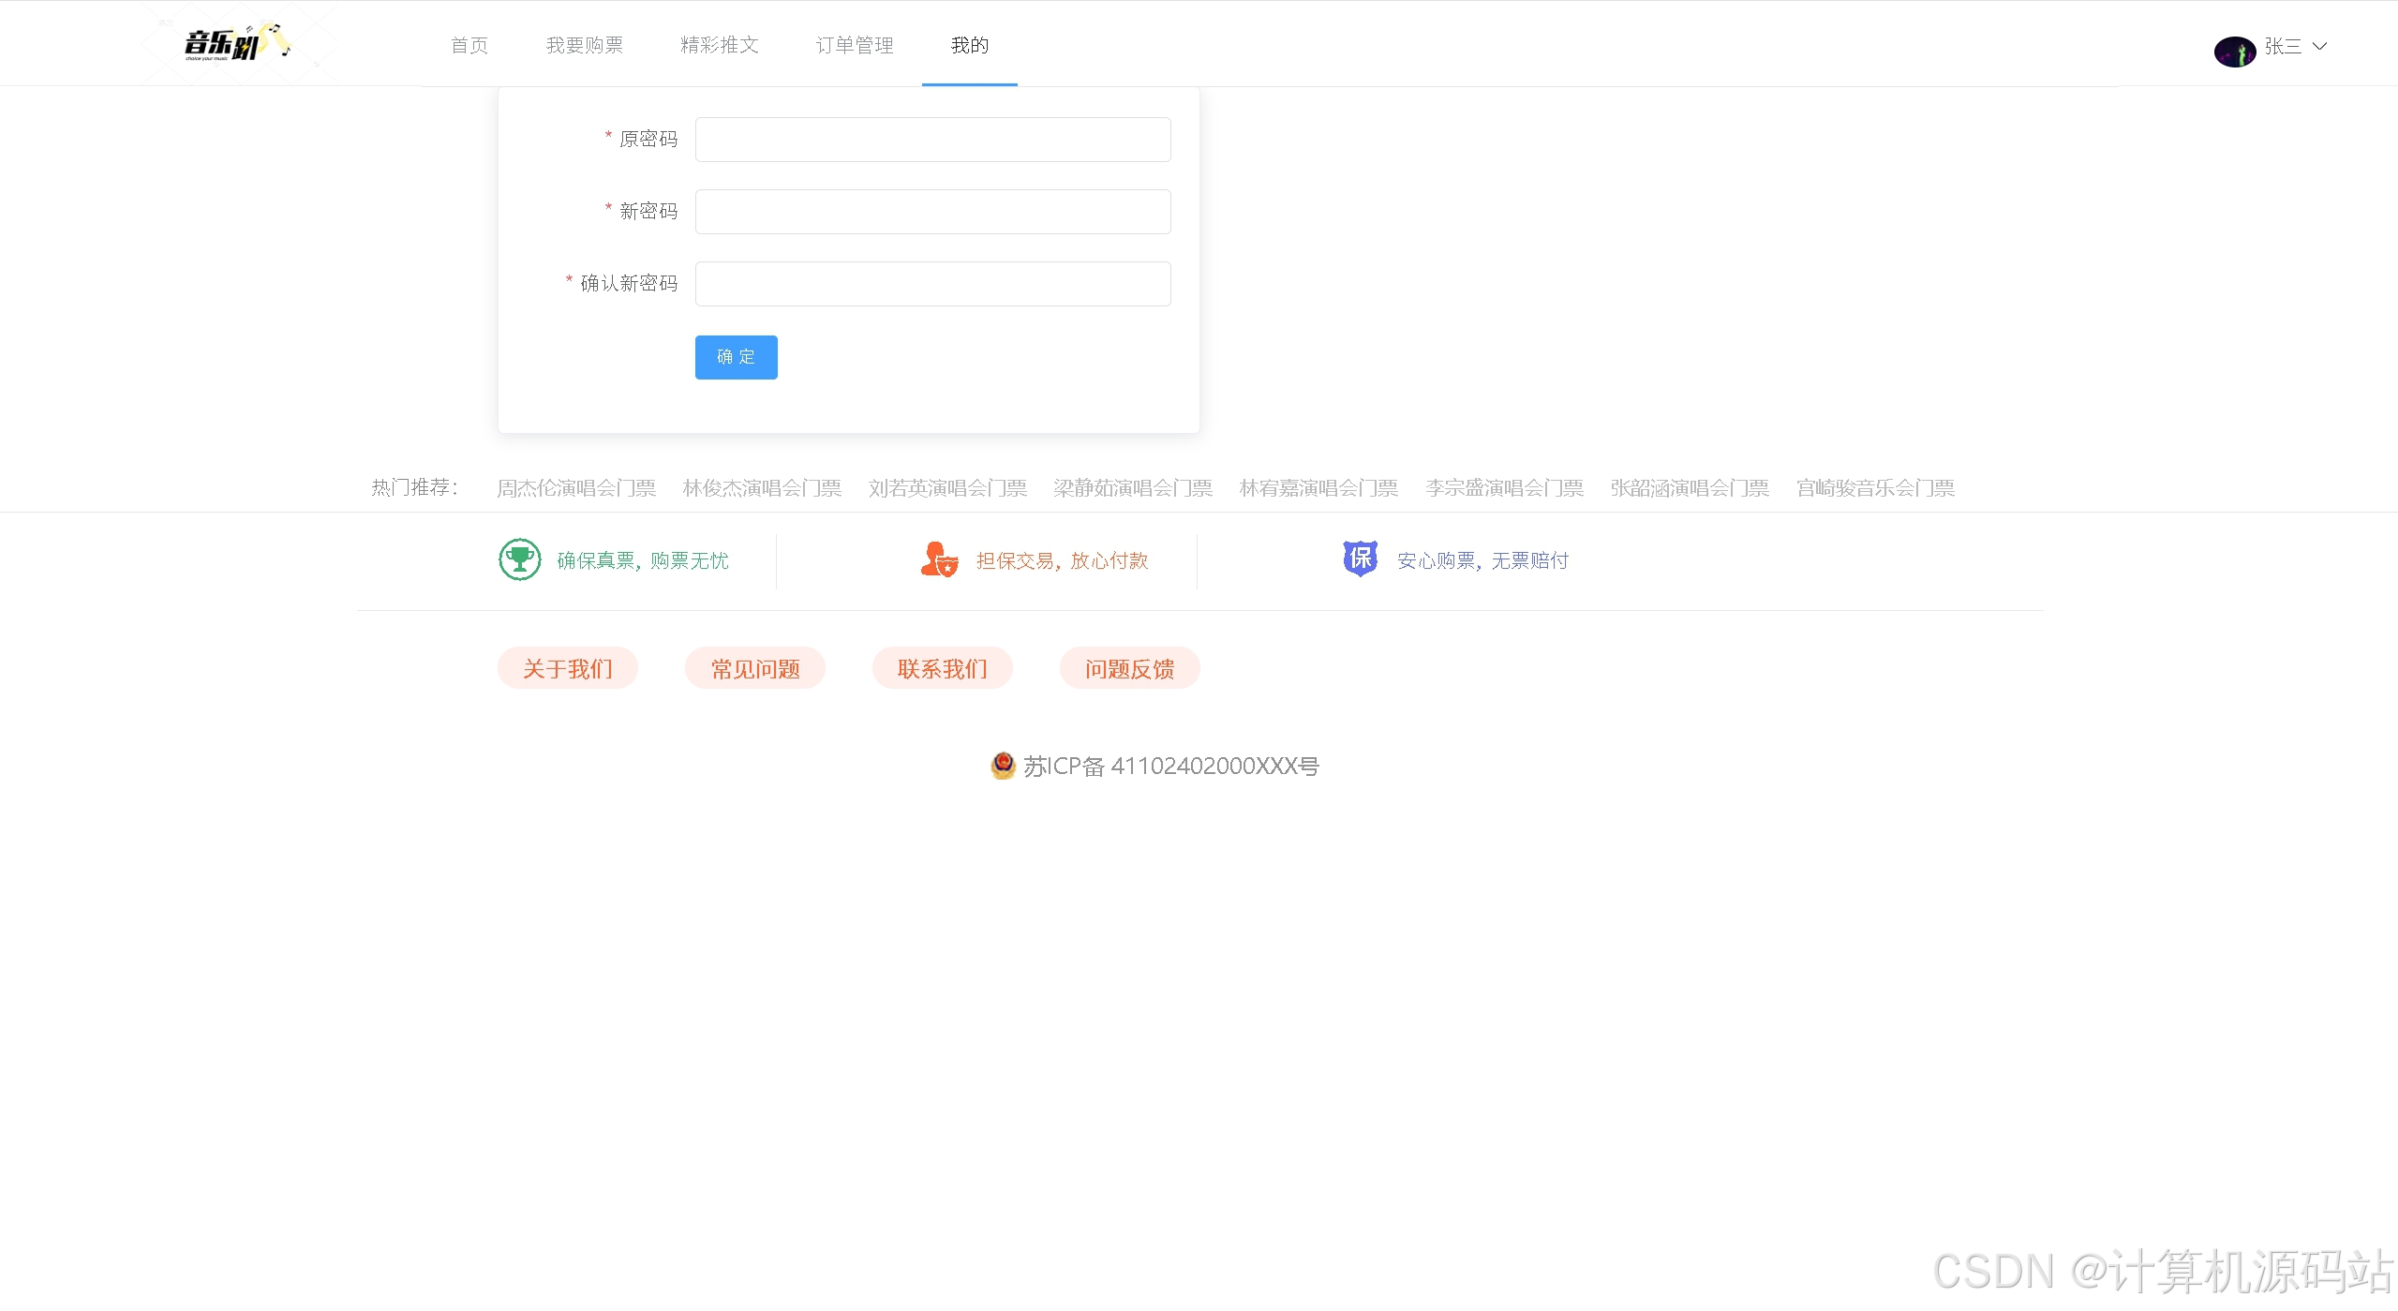Click the 问题反馈 button
The image size is (2398, 1311).
pos(1130,668)
